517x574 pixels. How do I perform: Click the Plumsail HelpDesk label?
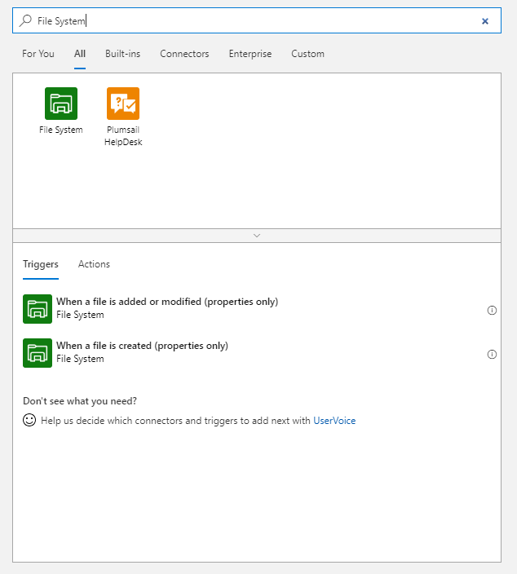point(123,136)
